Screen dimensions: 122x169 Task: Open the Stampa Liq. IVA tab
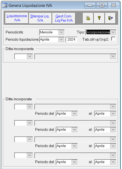pyautogui.click(x=40, y=18)
